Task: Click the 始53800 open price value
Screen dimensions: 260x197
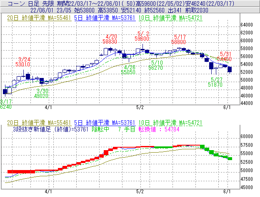Action: click(85, 10)
